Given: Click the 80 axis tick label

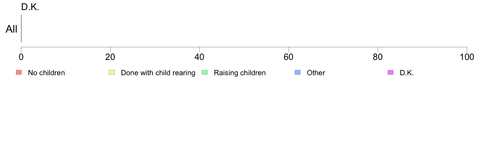Looking at the screenshot, I should (378, 57).
